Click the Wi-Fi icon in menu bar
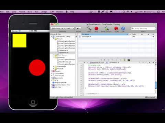 [x=128, y=12]
